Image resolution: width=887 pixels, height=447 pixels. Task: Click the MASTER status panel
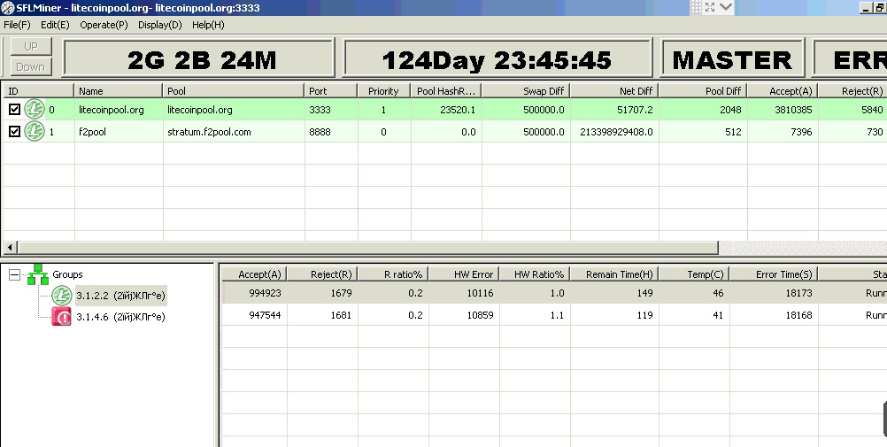pos(732,60)
